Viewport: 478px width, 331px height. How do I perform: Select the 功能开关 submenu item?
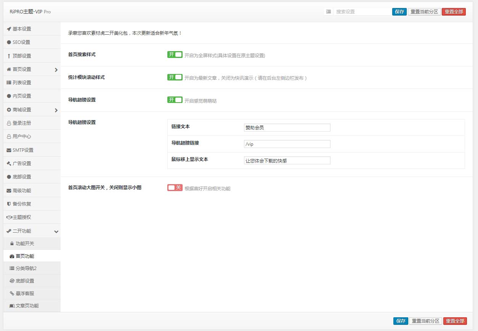(x=32, y=244)
